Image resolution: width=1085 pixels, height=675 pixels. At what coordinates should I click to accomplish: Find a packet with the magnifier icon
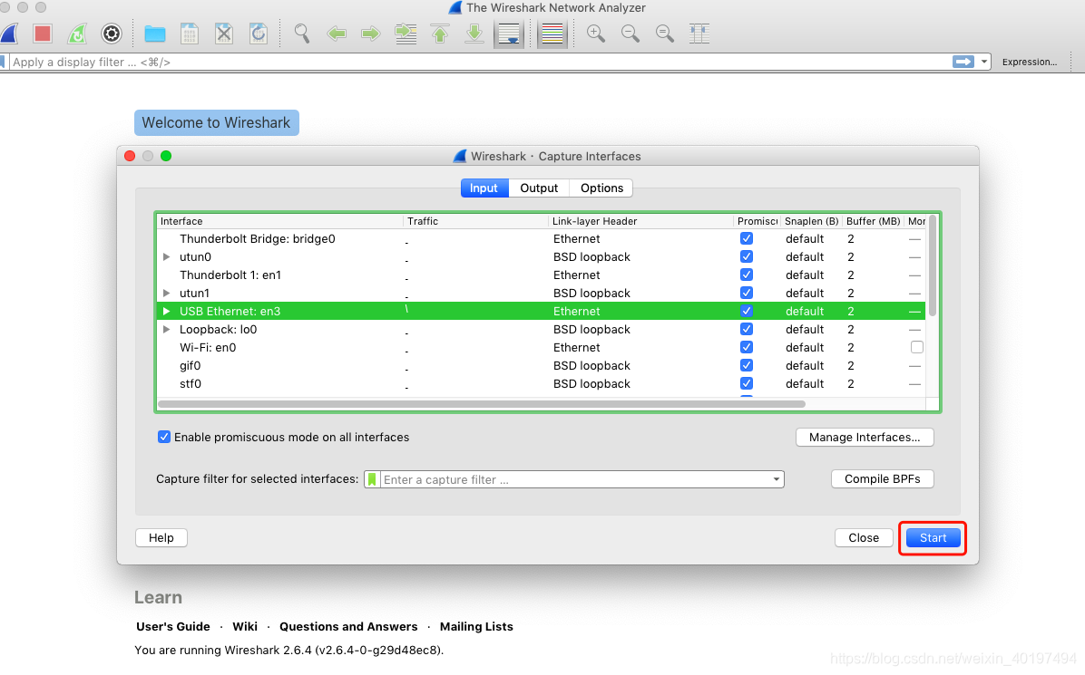pyautogui.click(x=302, y=34)
